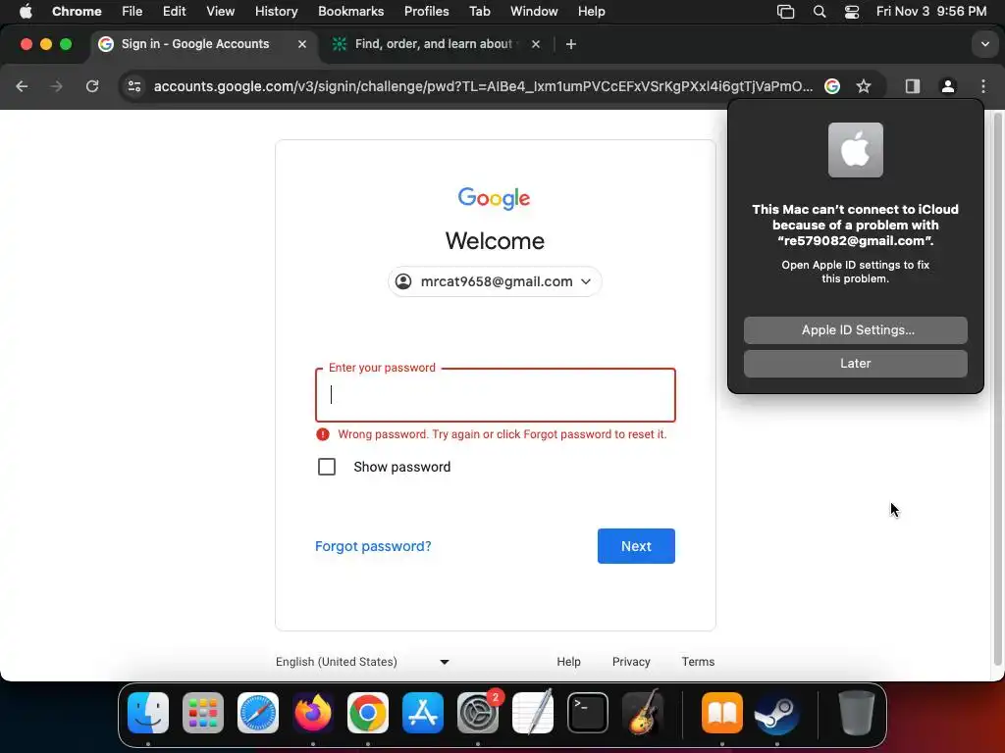
Task: Open the Trash in the Dock
Action: pyautogui.click(x=856, y=713)
